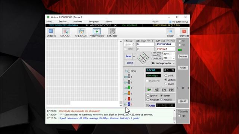
Task: Click the Detener button
Action: 183,57
